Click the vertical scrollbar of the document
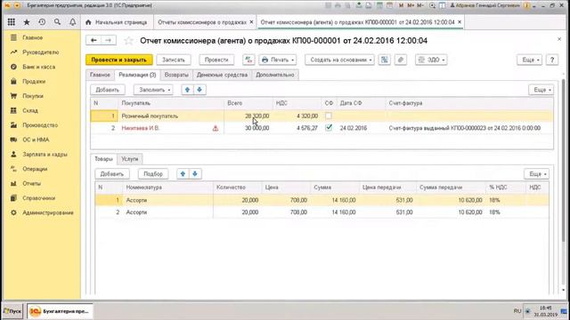Image resolution: width=570 pixels, height=320 pixels. [564, 160]
